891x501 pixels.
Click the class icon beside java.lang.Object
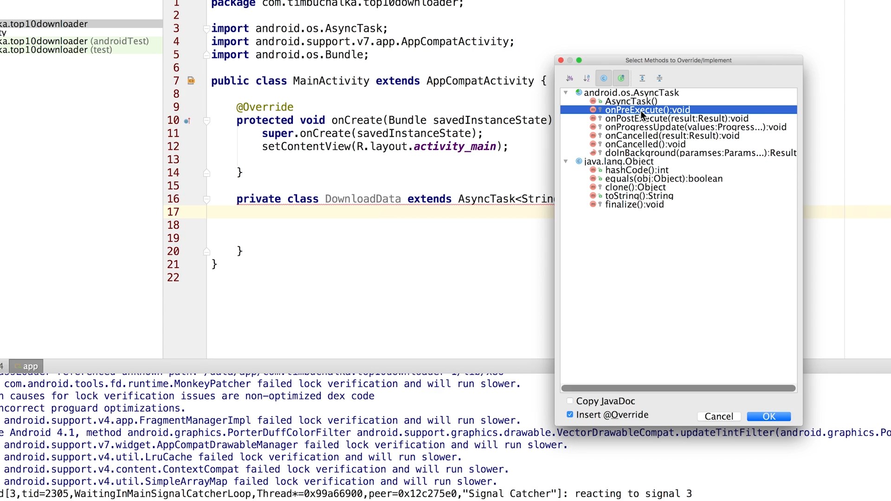click(579, 161)
